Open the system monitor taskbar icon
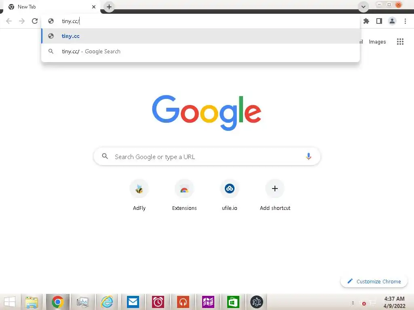The image size is (414, 310). click(x=82, y=302)
